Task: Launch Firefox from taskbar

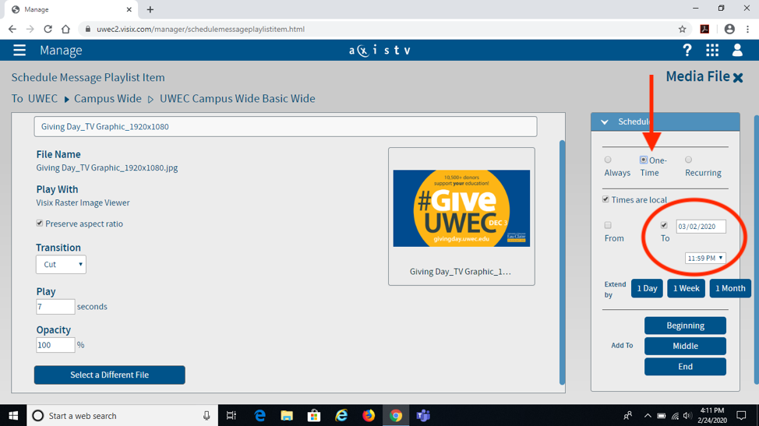Action: pyautogui.click(x=369, y=415)
